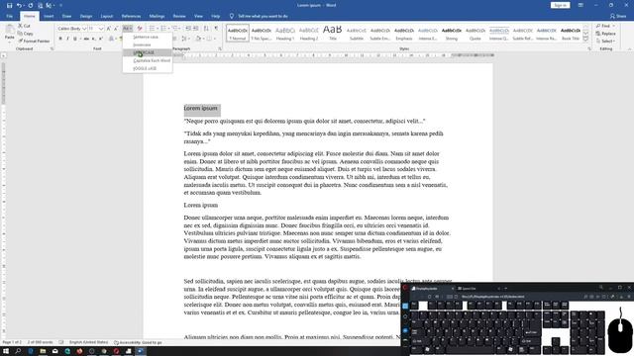Toggle strikethrough formatting
This screenshot has width=634, height=356.
click(x=86, y=39)
